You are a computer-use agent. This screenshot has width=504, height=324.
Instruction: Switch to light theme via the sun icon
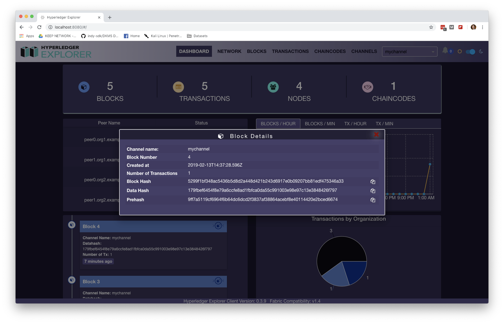tap(460, 51)
